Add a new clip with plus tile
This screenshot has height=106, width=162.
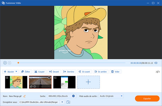[89, 82]
